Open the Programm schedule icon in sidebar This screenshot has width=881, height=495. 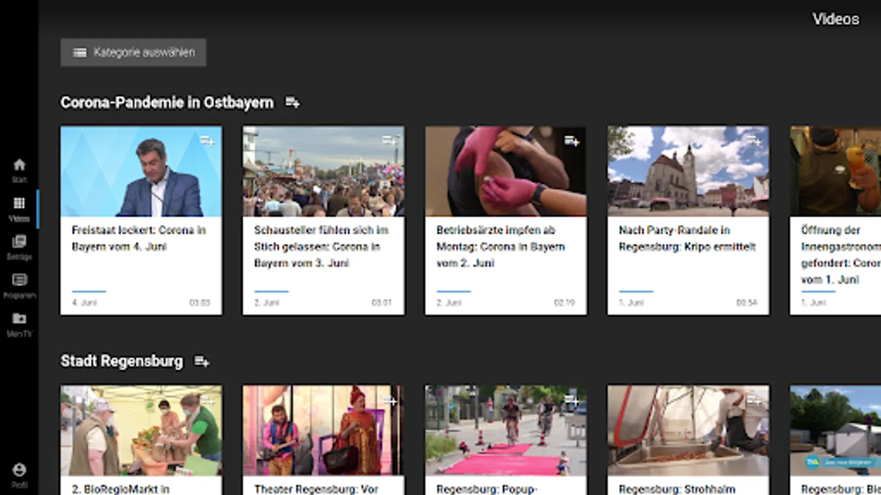click(x=19, y=280)
